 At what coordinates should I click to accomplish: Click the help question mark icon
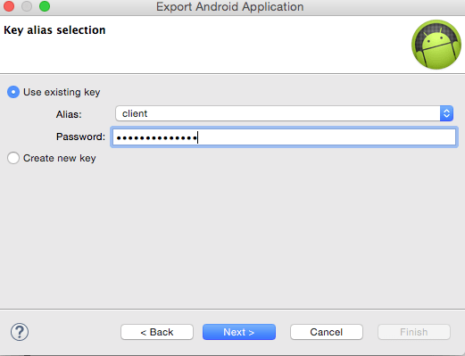[20, 332]
